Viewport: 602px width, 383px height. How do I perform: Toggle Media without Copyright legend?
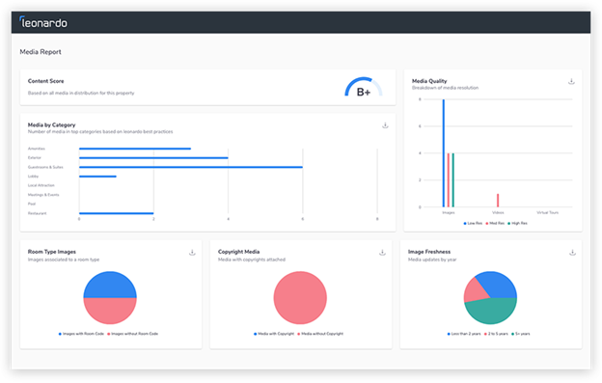tap(320, 334)
